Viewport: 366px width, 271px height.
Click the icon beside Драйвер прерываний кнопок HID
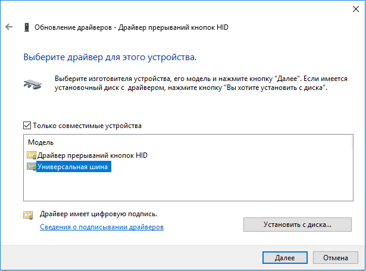coord(31,155)
